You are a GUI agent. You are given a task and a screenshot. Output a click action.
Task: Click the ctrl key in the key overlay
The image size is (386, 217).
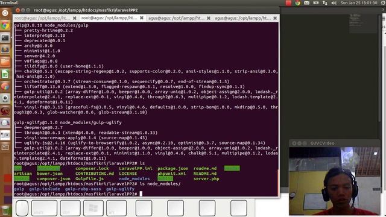click(70, 208)
